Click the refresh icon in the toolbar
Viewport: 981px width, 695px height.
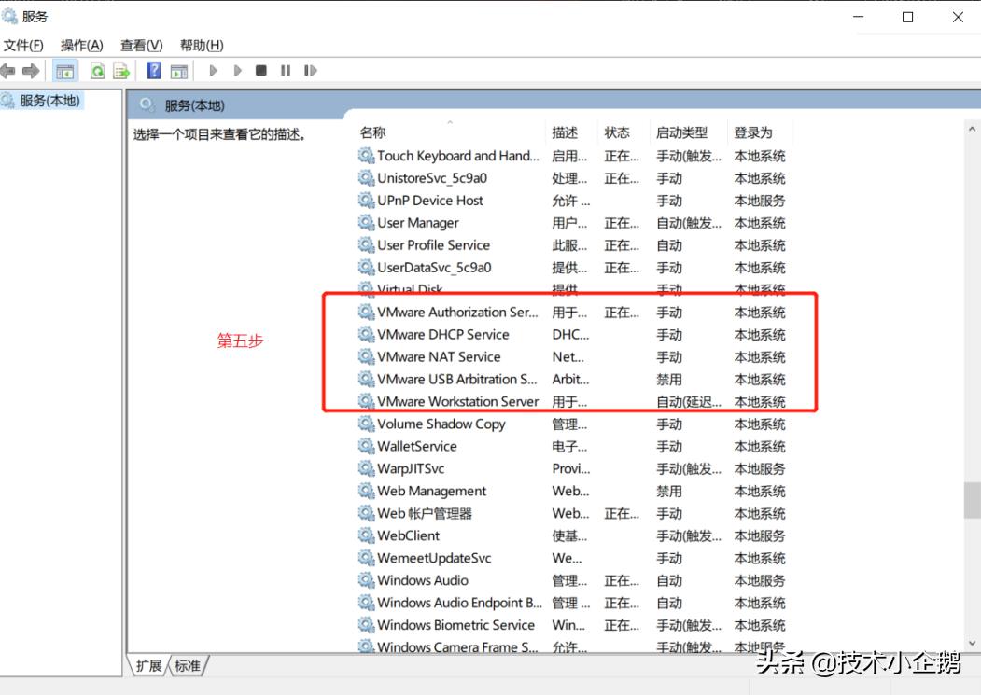pos(96,70)
